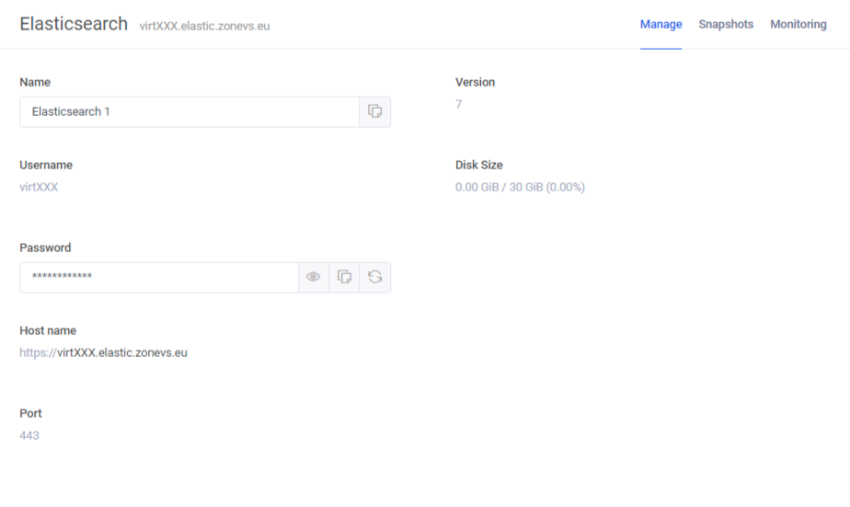Focus the masked Password input field
The image size is (850, 507).
tap(158, 277)
